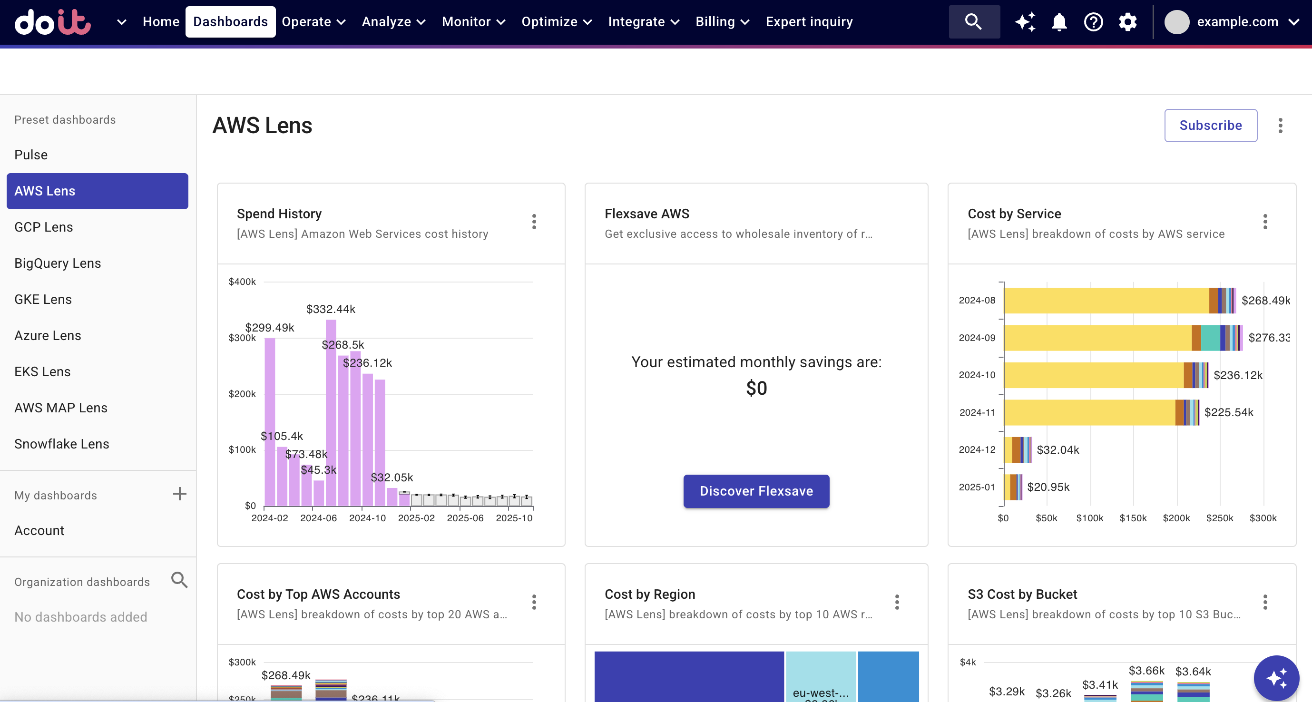
Task: Open the AWS MAP Lens dashboard
Action: [x=97, y=408]
